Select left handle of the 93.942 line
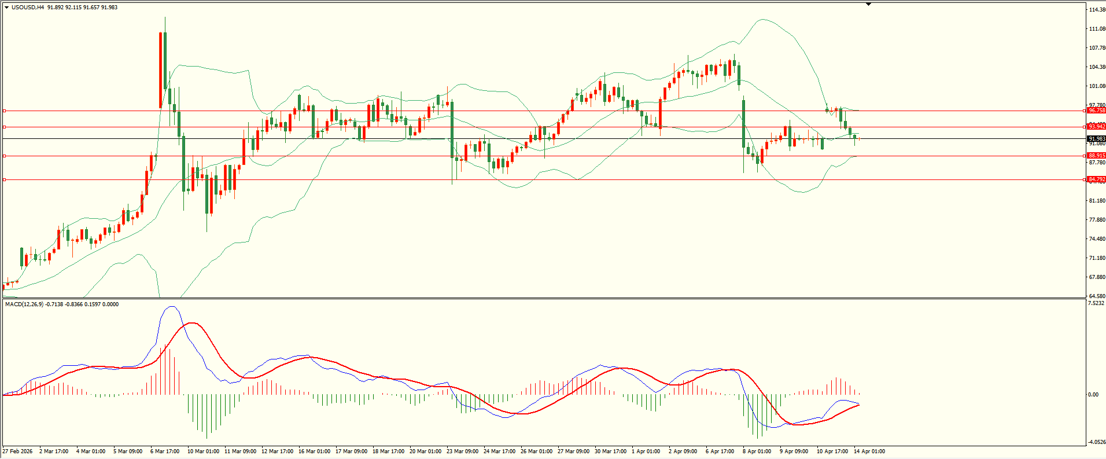This screenshot has height=459, width=1106. [5, 127]
